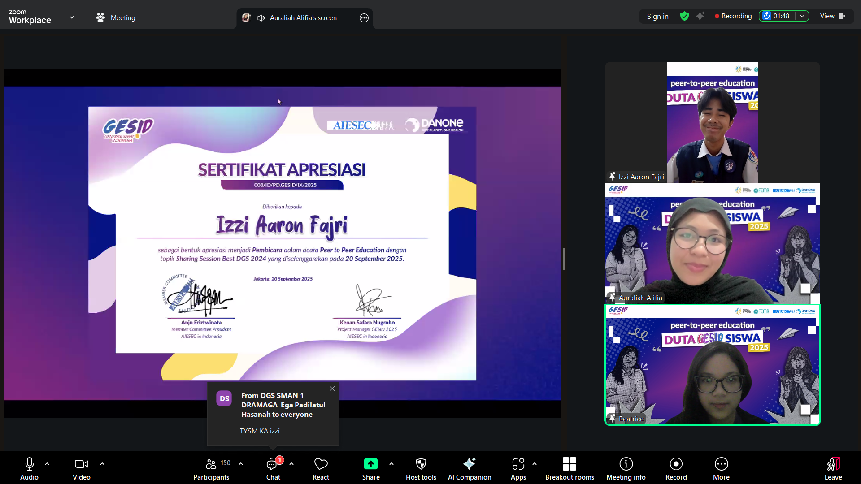
Task: Click the Meeting info icon
Action: (626, 464)
